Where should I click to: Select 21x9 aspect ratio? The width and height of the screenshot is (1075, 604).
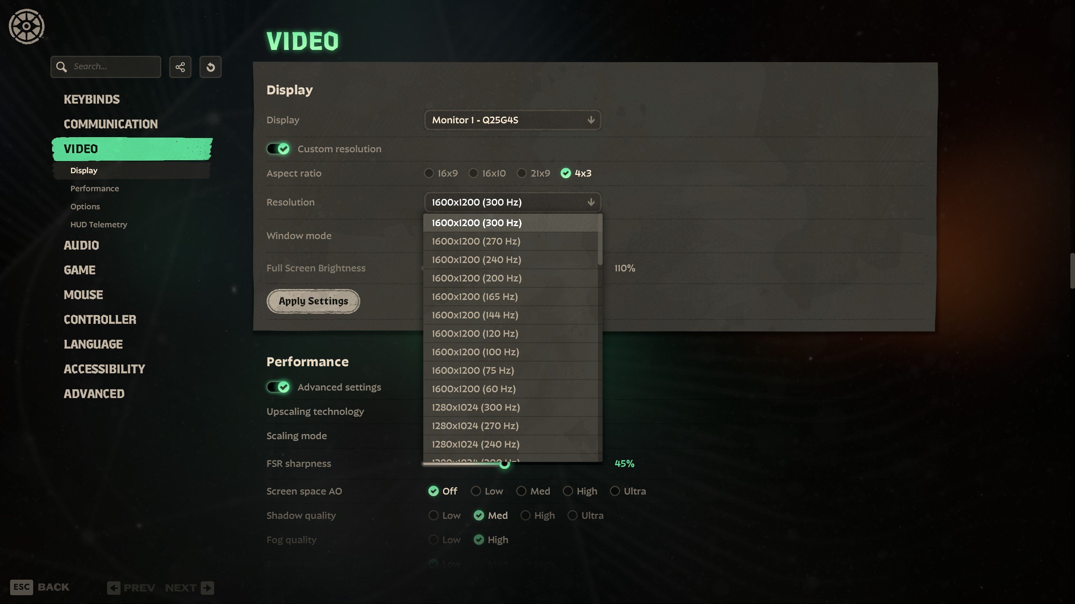534,173
